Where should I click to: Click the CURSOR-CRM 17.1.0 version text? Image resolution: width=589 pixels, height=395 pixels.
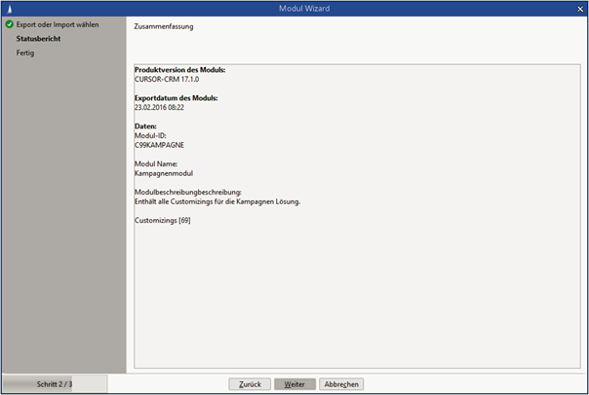click(x=171, y=80)
